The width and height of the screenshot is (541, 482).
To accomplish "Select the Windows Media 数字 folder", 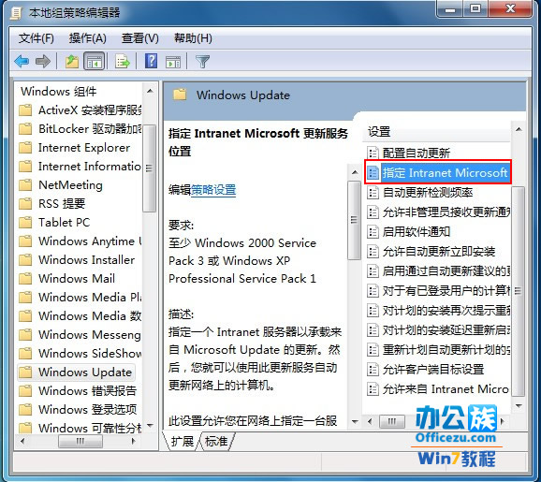I will pos(80,315).
